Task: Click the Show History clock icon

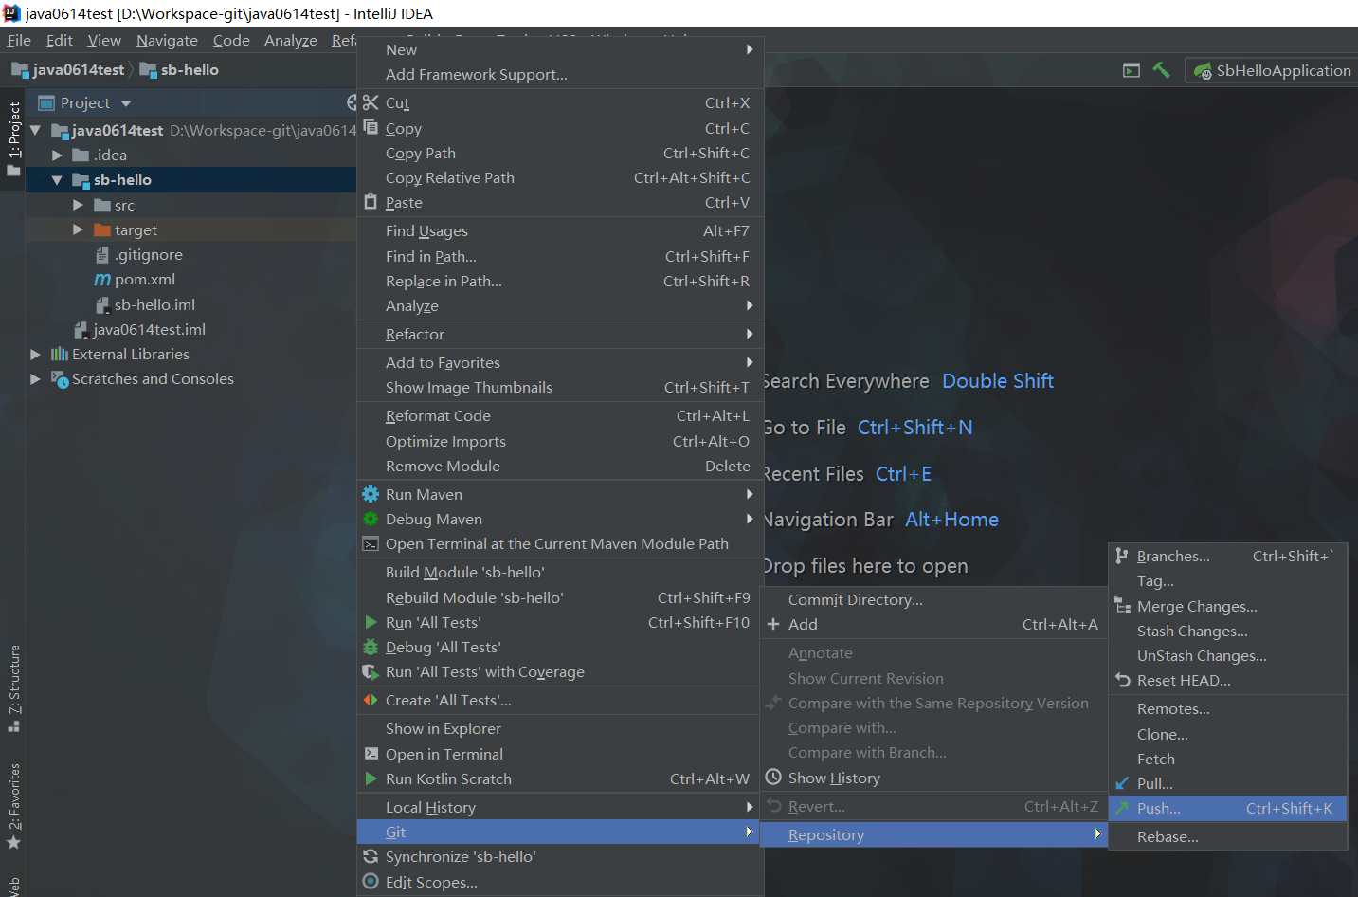Action: [773, 778]
